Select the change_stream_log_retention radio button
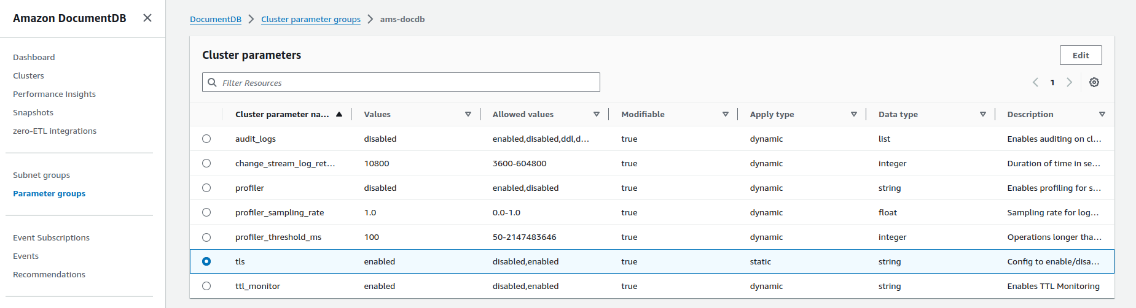Screen dimensions: 1136x308 tap(206, 163)
